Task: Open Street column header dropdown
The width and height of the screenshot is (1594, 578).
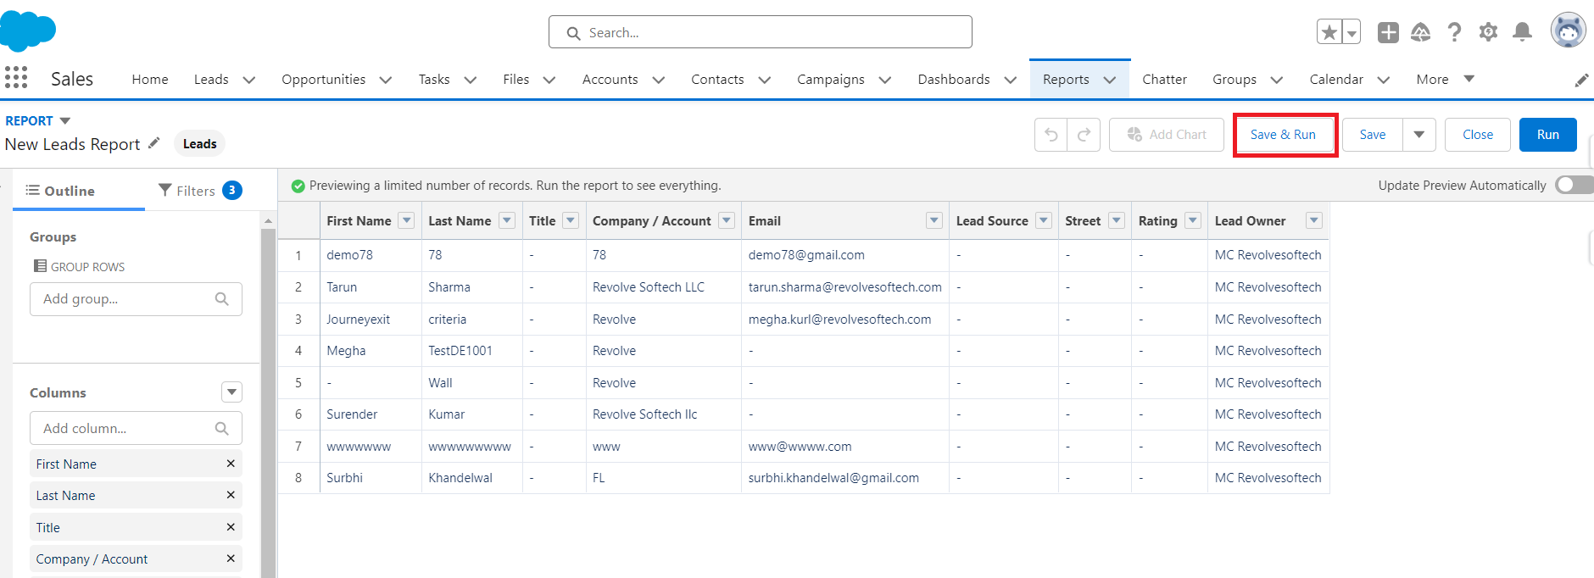Action: (x=1117, y=220)
